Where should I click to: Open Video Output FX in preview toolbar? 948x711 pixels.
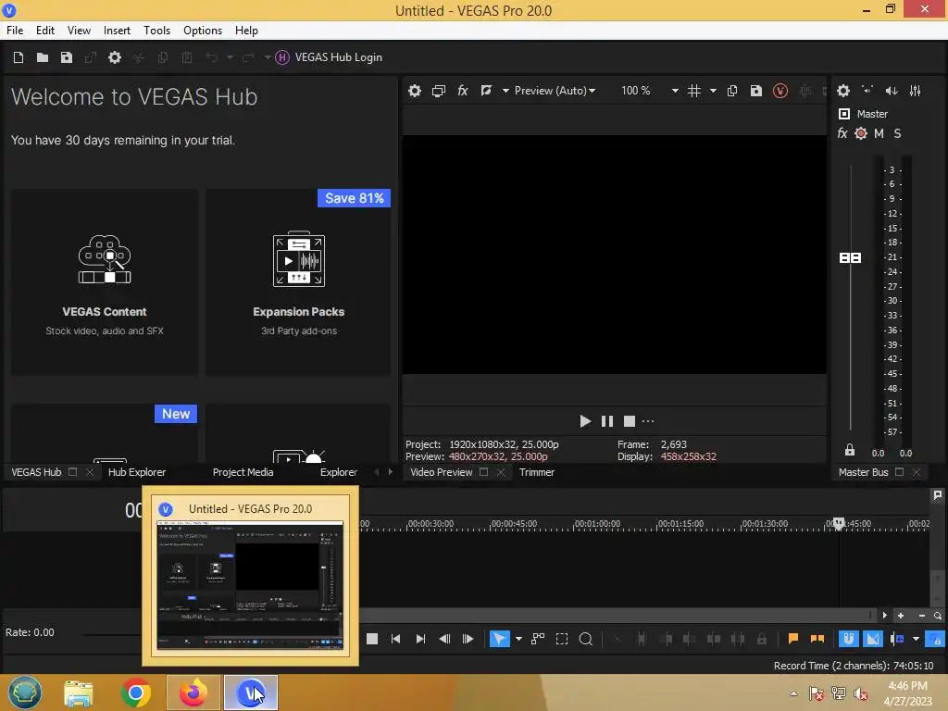click(463, 91)
